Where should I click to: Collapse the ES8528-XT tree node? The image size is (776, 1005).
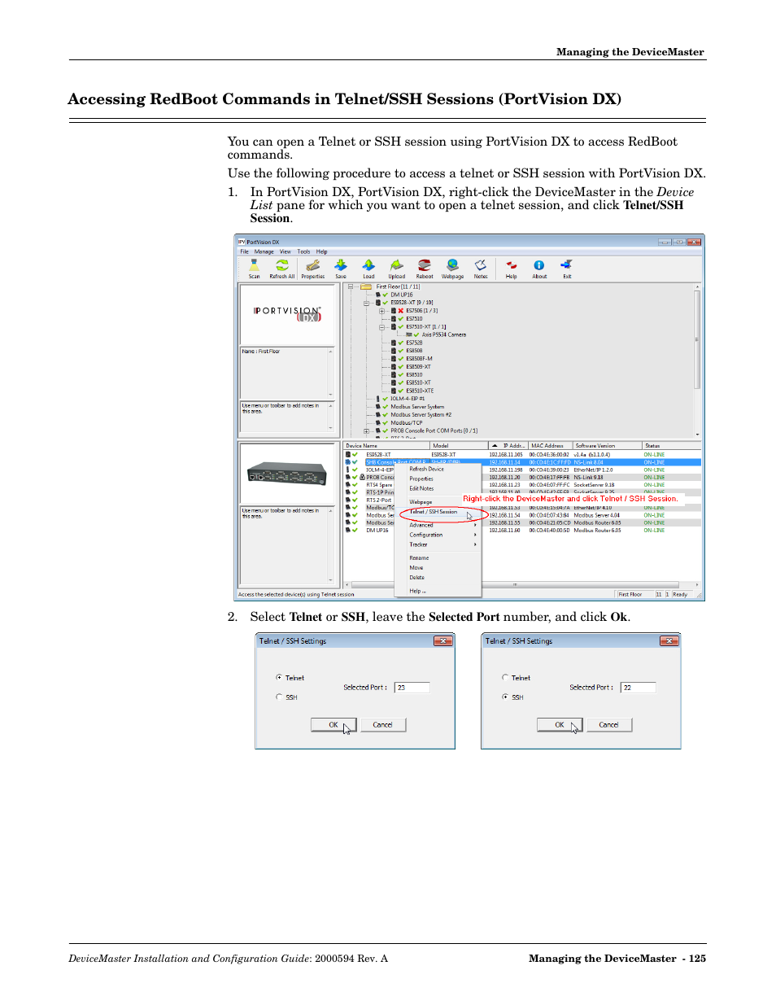click(x=367, y=303)
